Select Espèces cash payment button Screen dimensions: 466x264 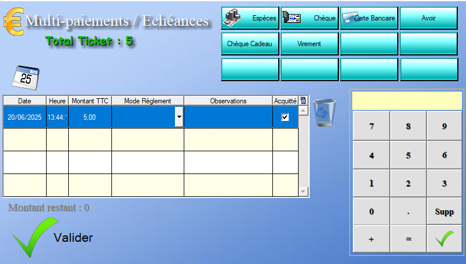[x=250, y=18]
